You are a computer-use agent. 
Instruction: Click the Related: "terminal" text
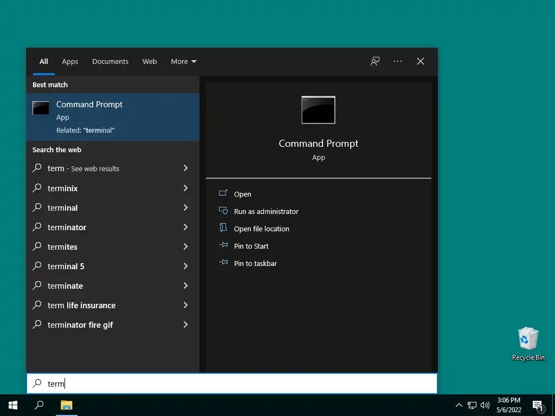coord(85,130)
